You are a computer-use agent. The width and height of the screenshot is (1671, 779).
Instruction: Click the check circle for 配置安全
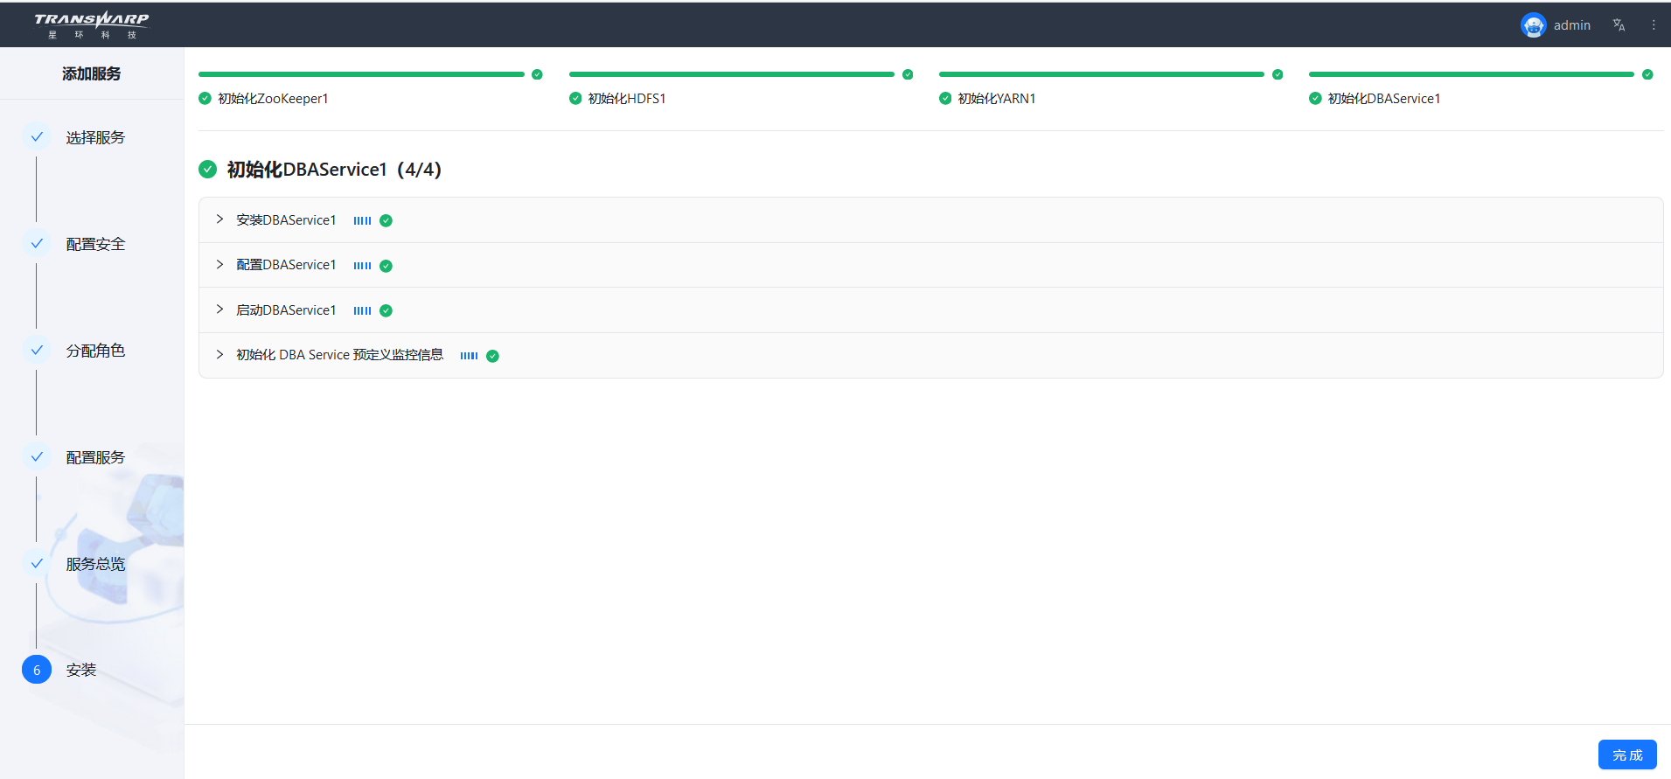click(37, 243)
